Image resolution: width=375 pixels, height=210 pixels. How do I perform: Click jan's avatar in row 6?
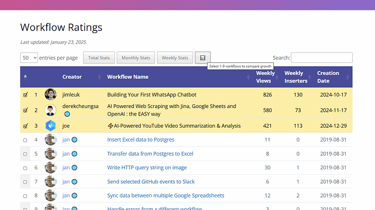51,168
